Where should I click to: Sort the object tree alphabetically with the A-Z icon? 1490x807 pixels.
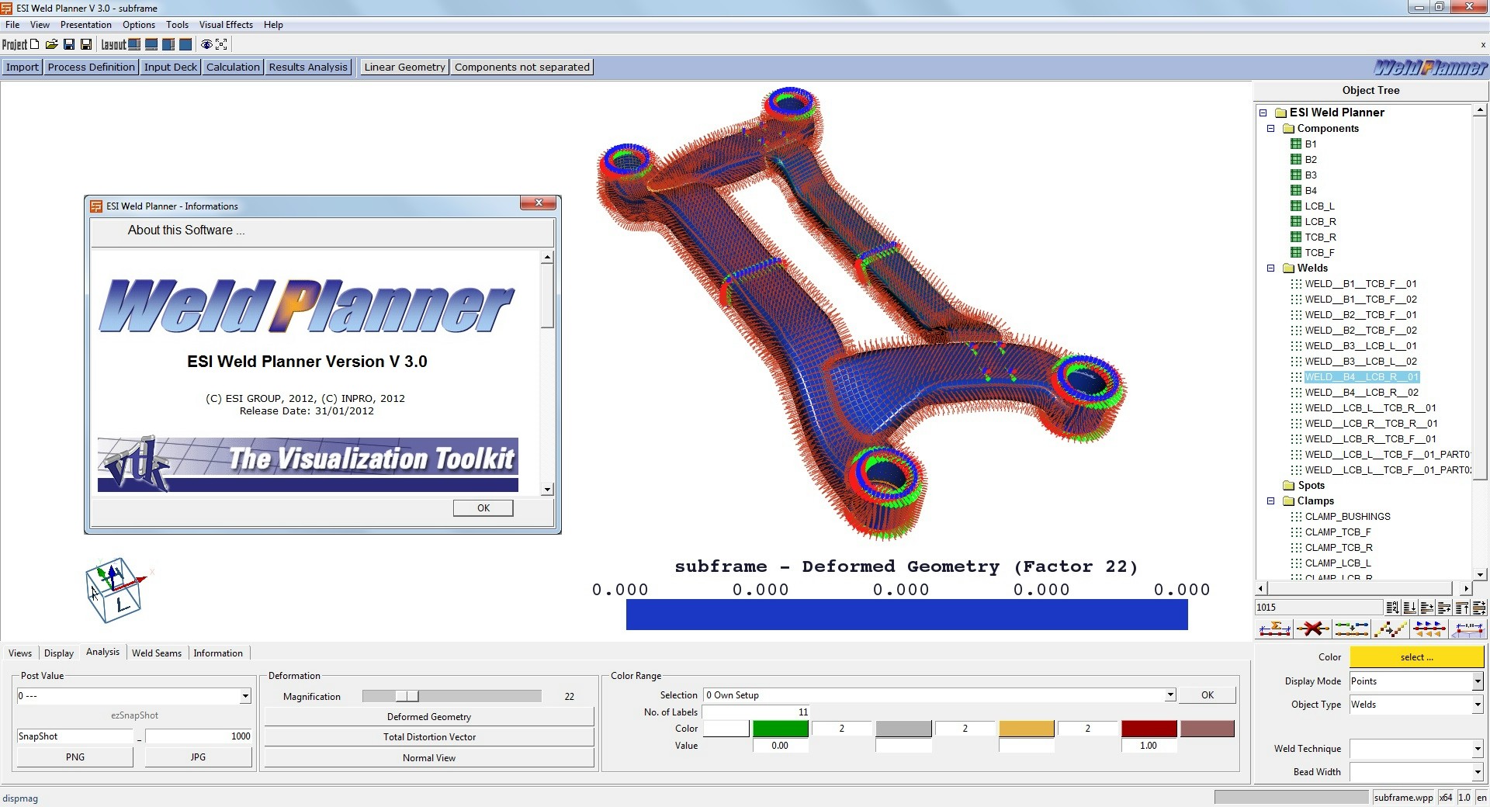click(x=1392, y=607)
